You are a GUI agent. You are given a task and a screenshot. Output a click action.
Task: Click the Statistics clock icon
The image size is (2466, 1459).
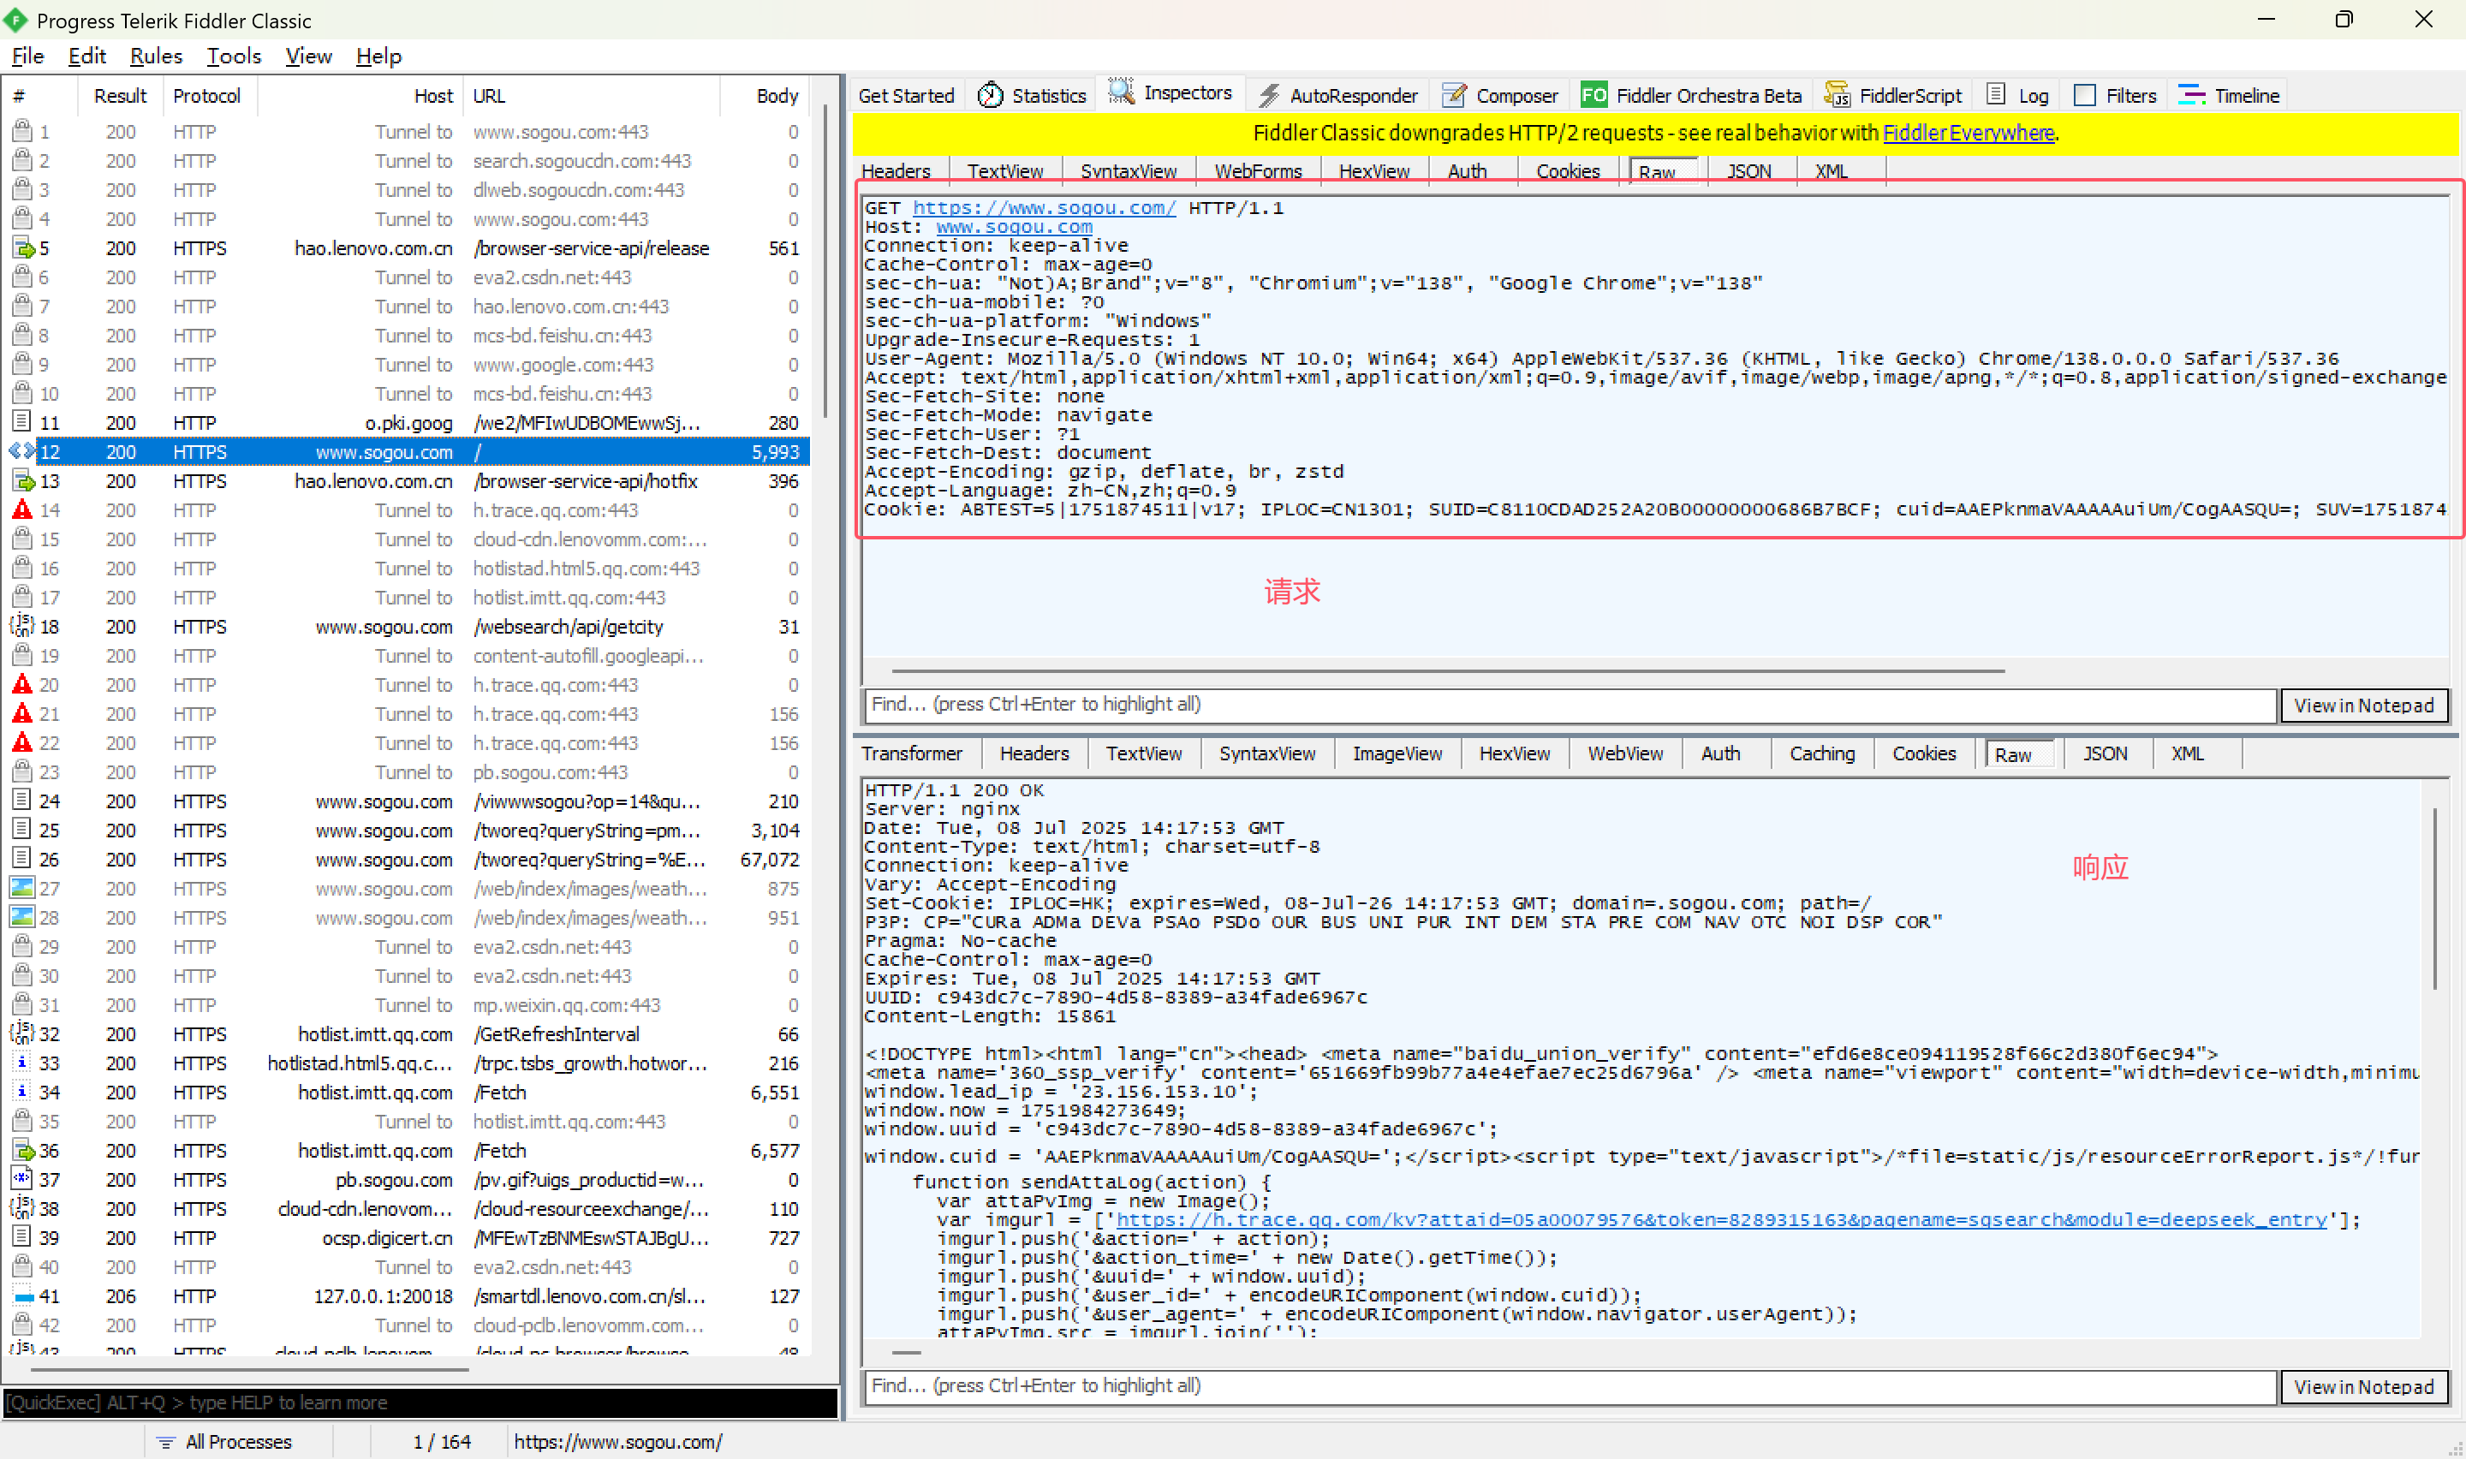pyautogui.click(x=990, y=95)
